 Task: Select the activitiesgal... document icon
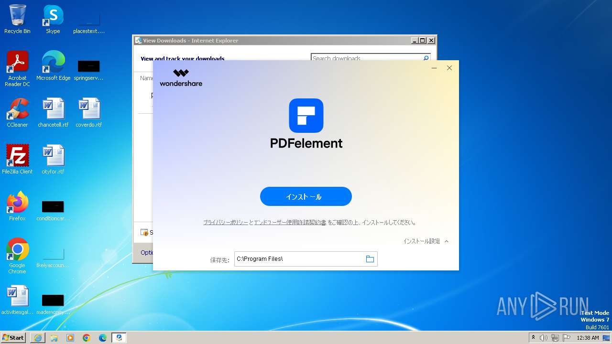[17, 300]
